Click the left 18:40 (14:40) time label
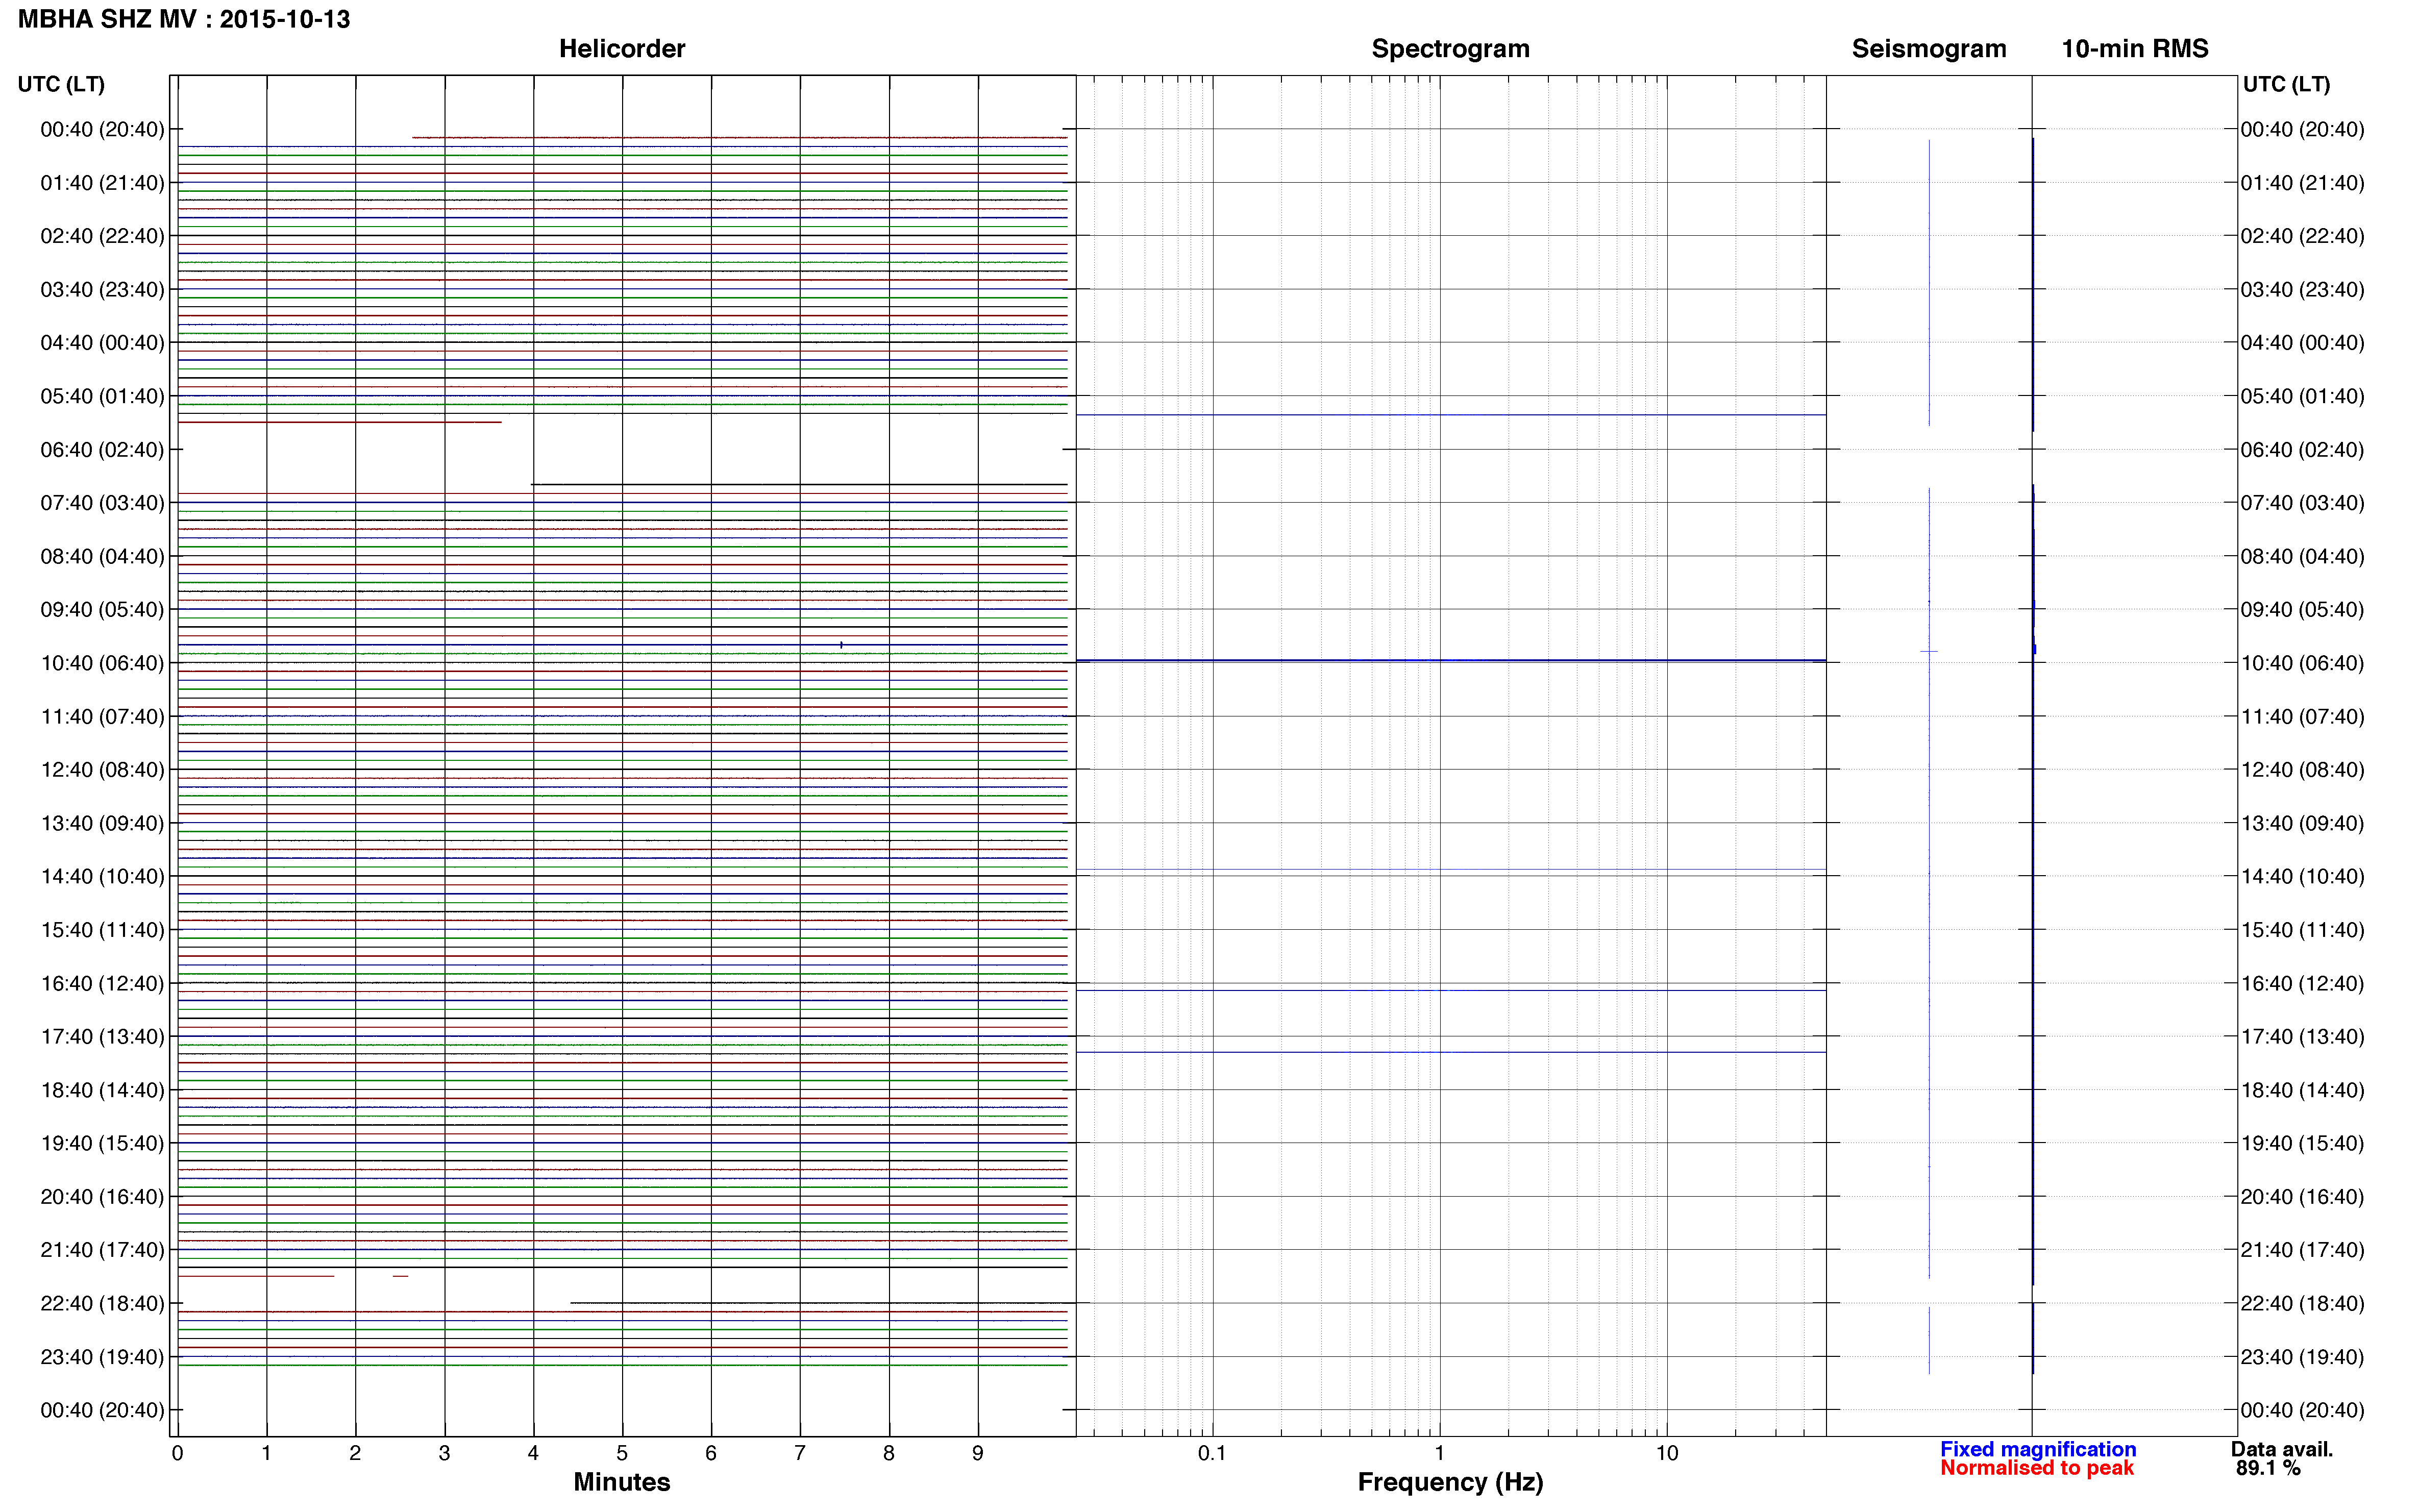 (102, 1090)
